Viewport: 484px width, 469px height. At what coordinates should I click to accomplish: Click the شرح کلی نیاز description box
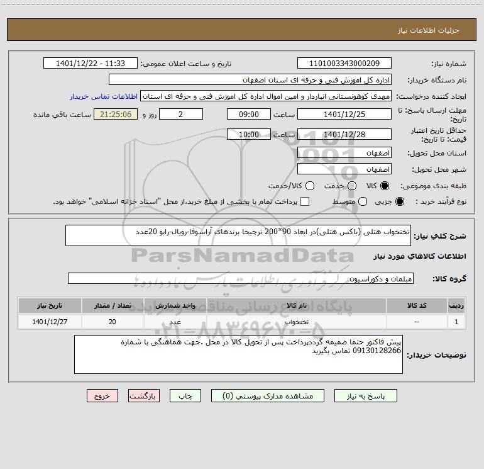238,235
